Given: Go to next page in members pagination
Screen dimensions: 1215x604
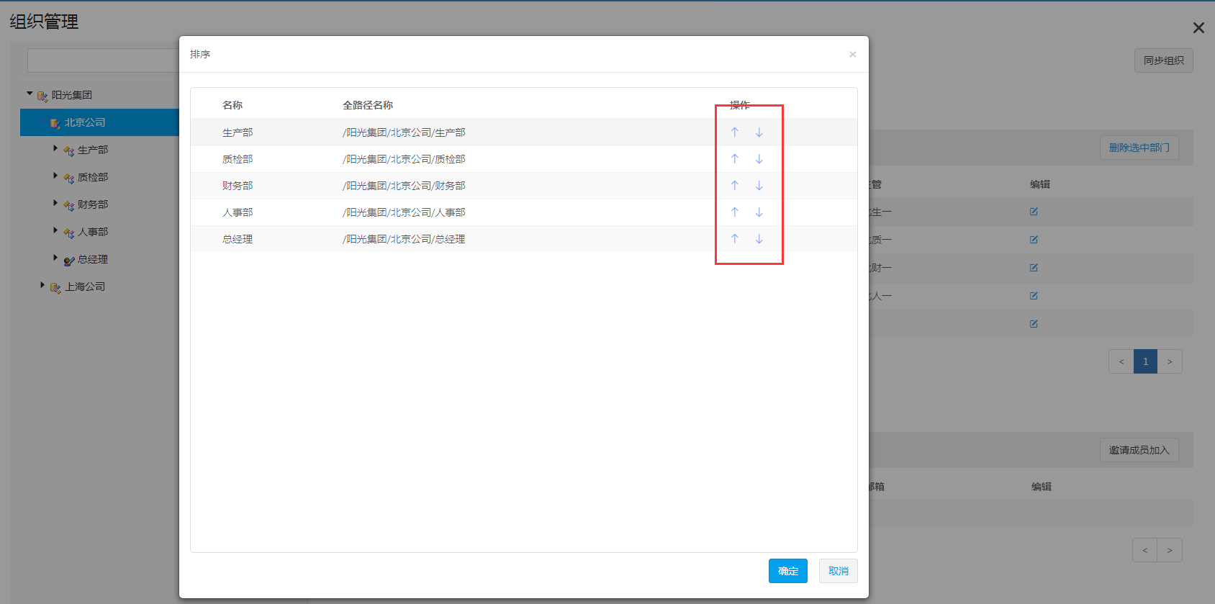Looking at the screenshot, I should pos(1170,550).
